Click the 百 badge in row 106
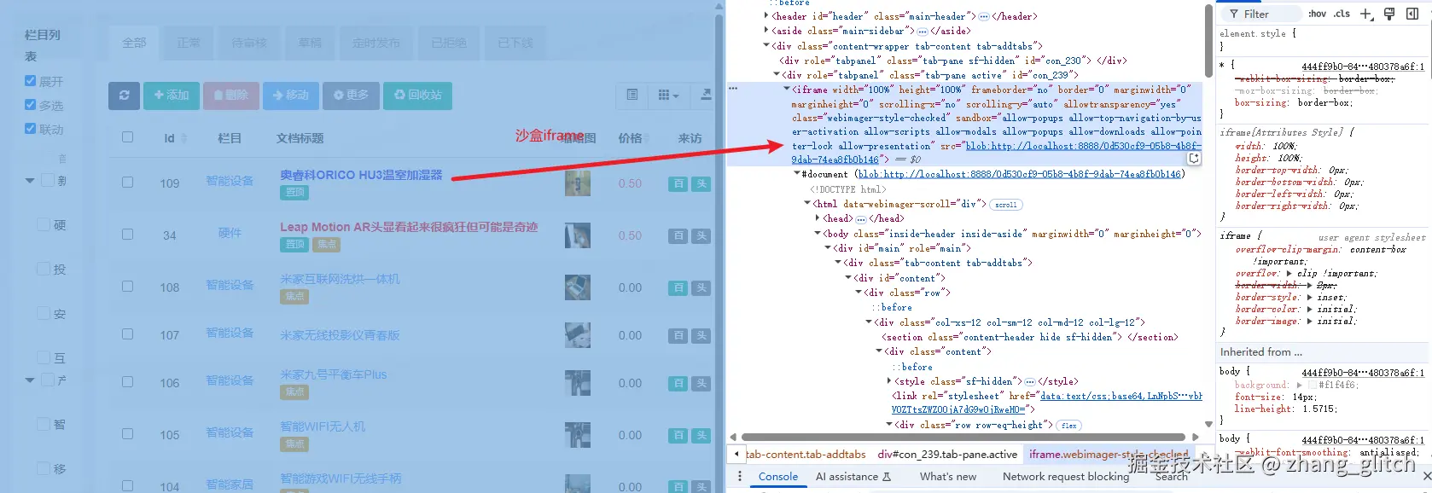The height and width of the screenshot is (493, 1432). (678, 383)
